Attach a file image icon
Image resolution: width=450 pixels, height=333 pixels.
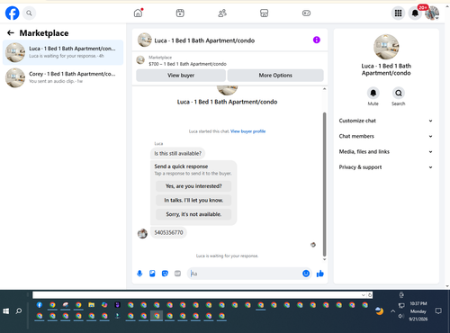pyautogui.click(x=152, y=274)
